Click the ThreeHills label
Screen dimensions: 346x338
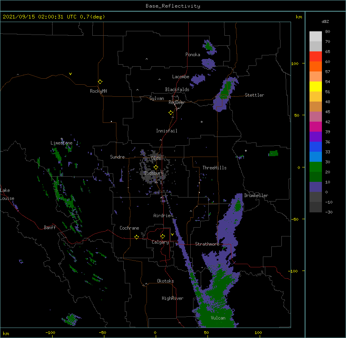click(x=214, y=168)
